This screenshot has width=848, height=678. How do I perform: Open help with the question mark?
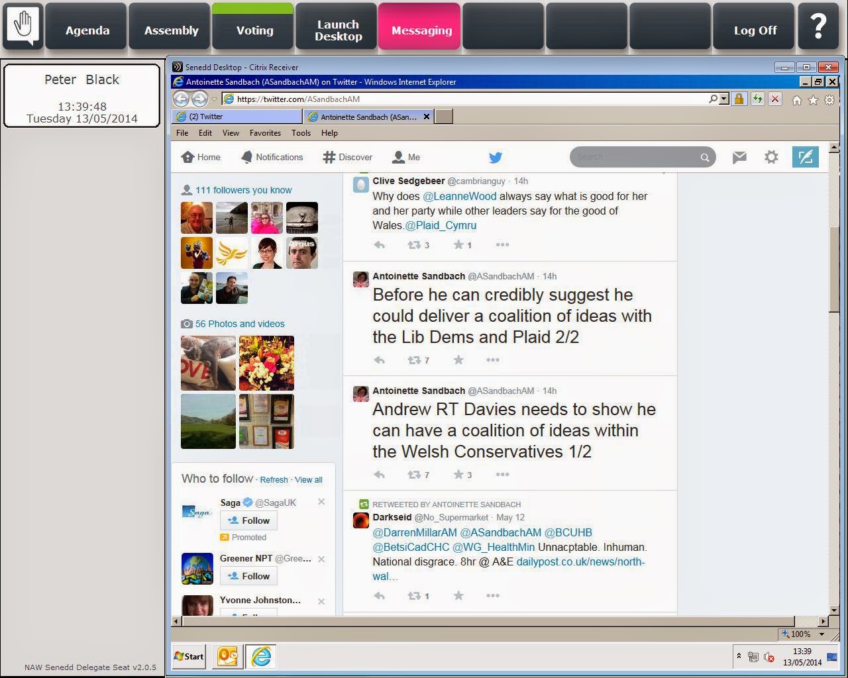[x=819, y=26]
